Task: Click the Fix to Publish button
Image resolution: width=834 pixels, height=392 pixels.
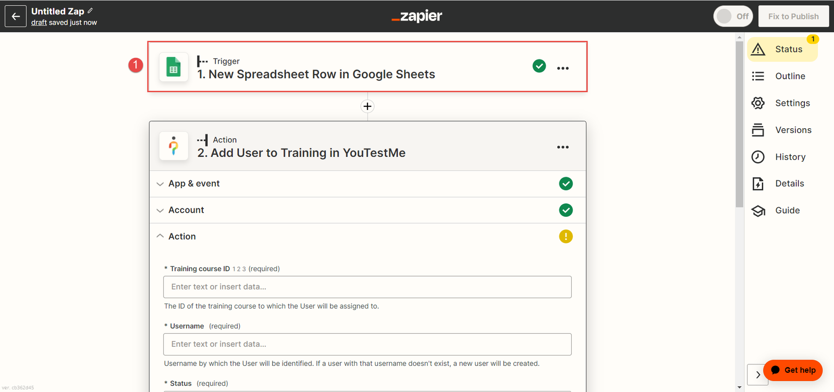Action: click(793, 16)
